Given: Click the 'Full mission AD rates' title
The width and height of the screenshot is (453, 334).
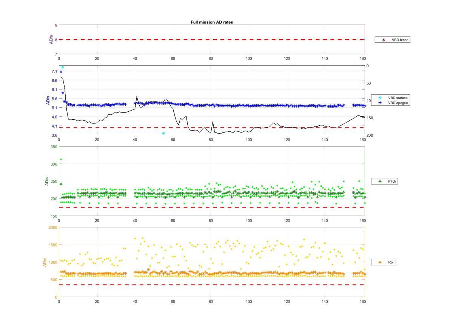Looking at the screenshot, I should pos(212,22).
